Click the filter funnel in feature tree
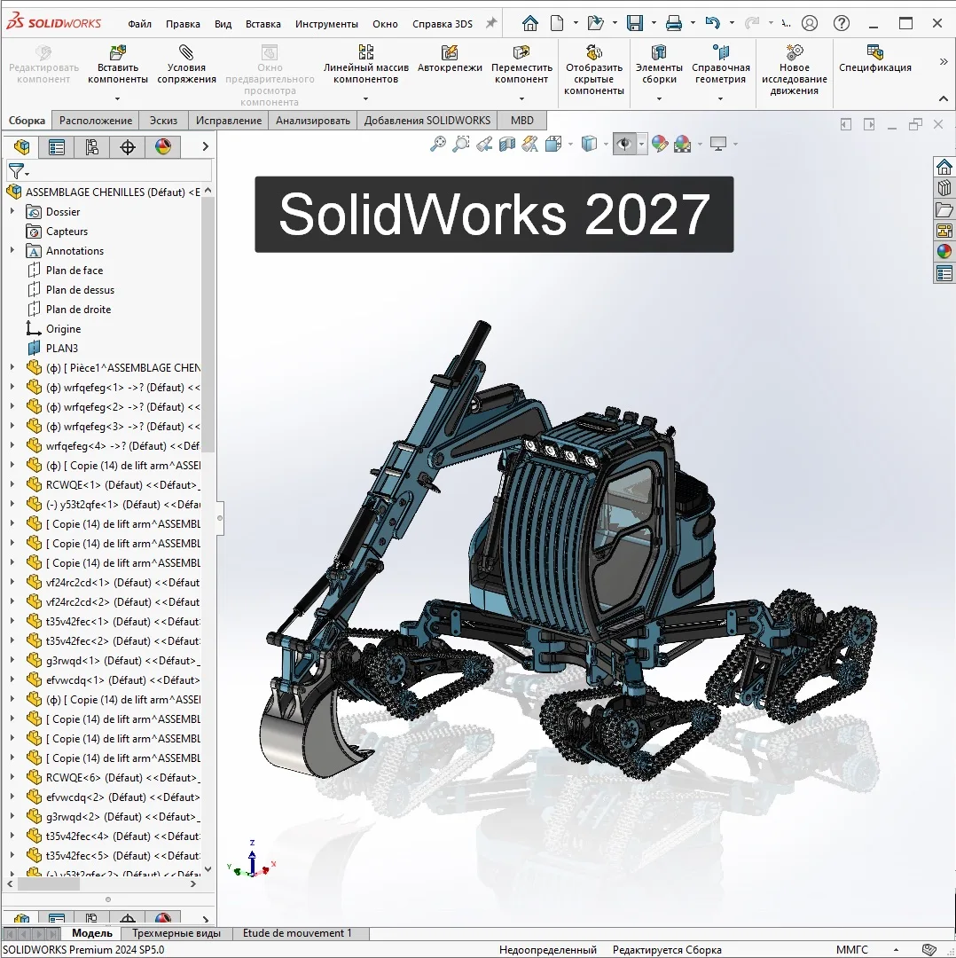This screenshot has width=956, height=958. pyautogui.click(x=17, y=171)
